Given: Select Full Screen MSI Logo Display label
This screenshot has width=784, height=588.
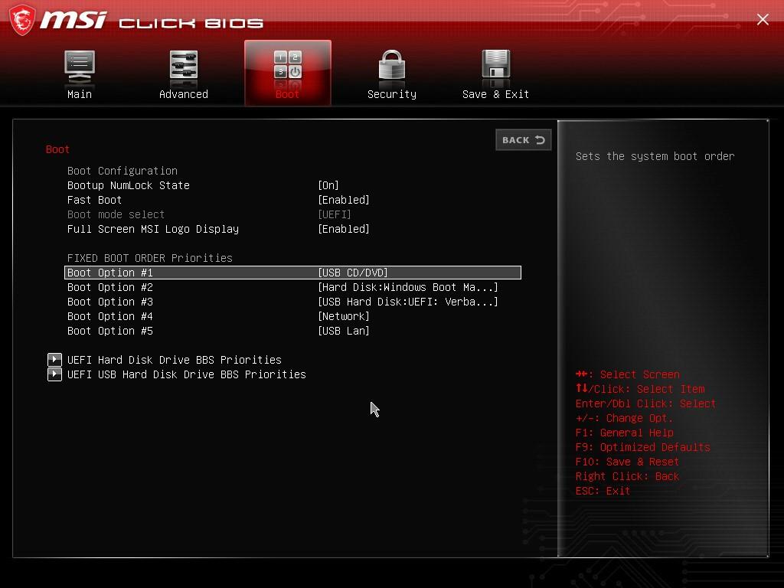Looking at the screenshot, I should point(153,228).
